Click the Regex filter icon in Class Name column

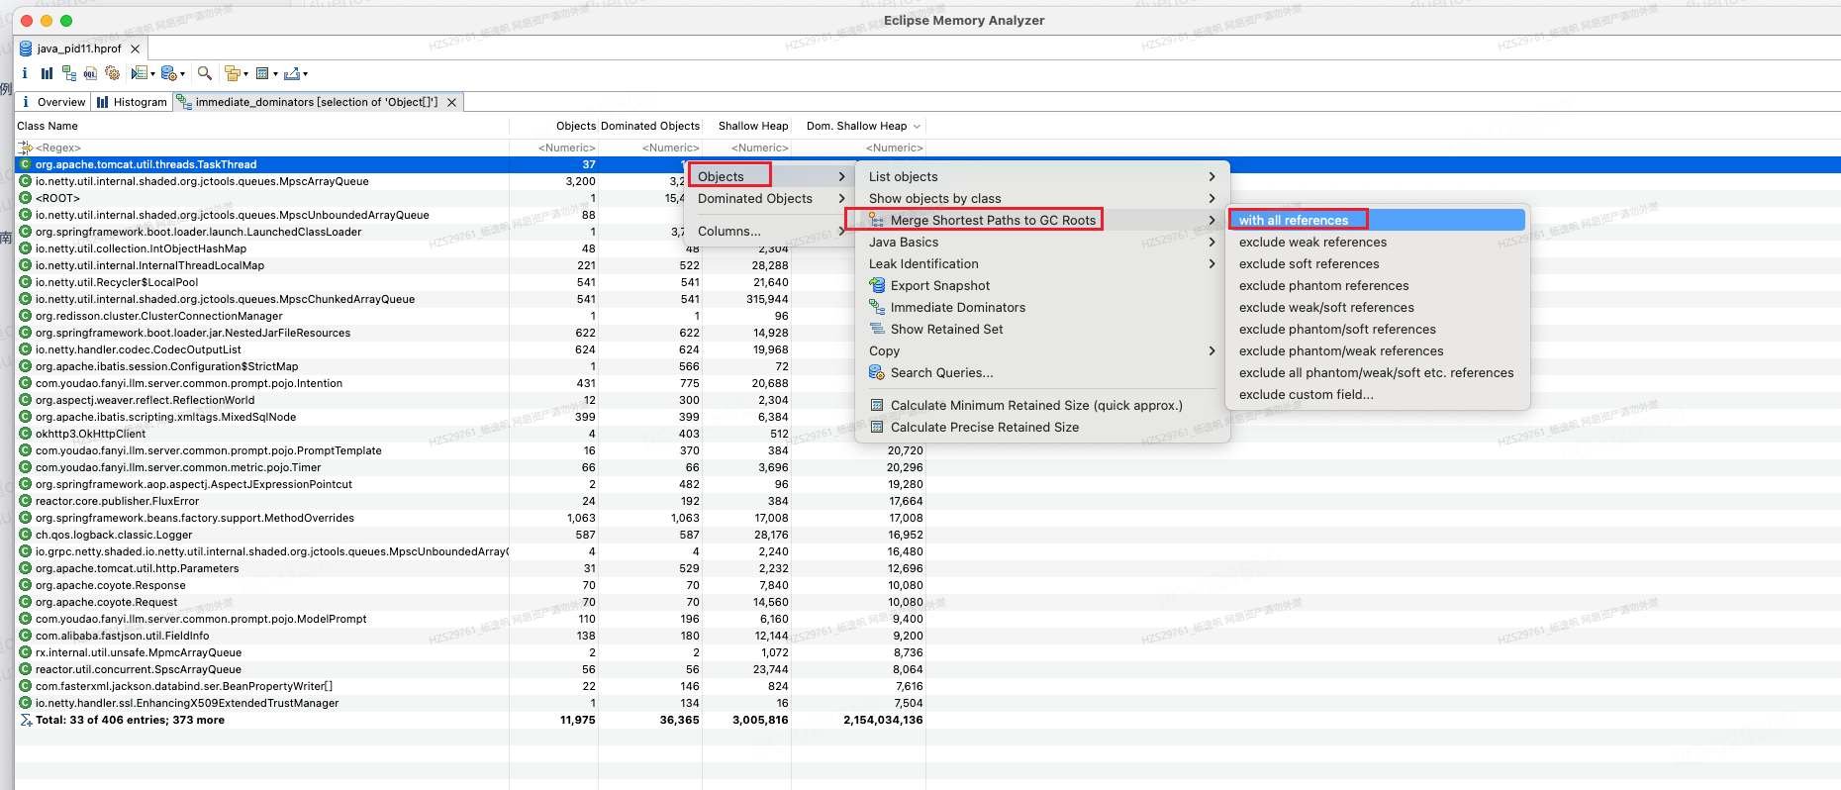(x=26, y=148)
